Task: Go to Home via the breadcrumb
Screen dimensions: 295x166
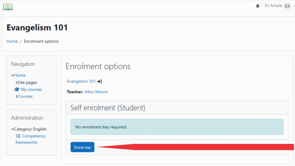Action: click(x=12, y=41)
